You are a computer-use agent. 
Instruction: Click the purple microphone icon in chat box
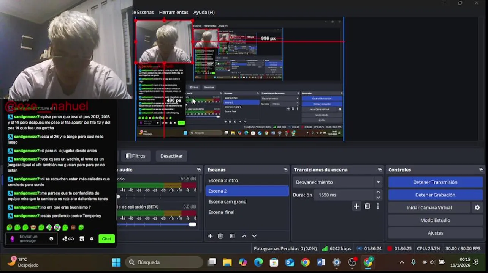click(12, 239)
